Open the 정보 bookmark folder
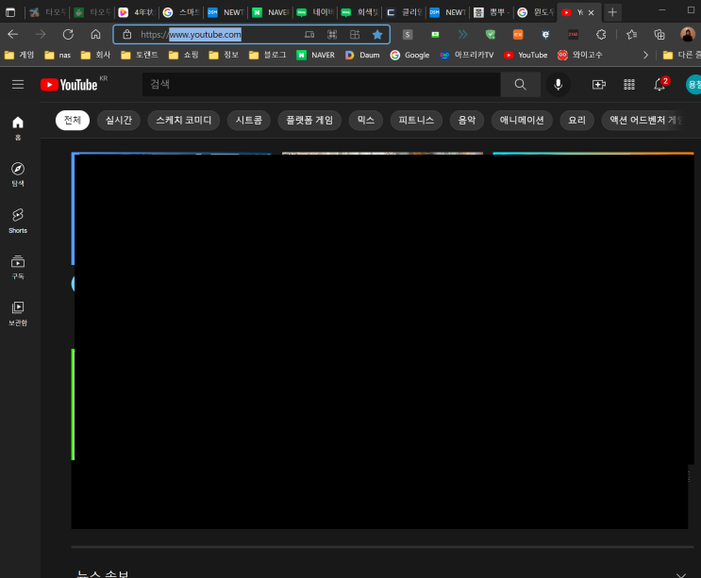Image resolution: width=701 pixels, height=578 pixels. click(x=224, y=55)
